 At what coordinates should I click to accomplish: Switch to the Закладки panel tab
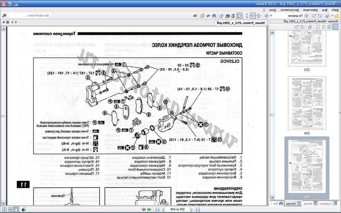click(x=310, y=203)
